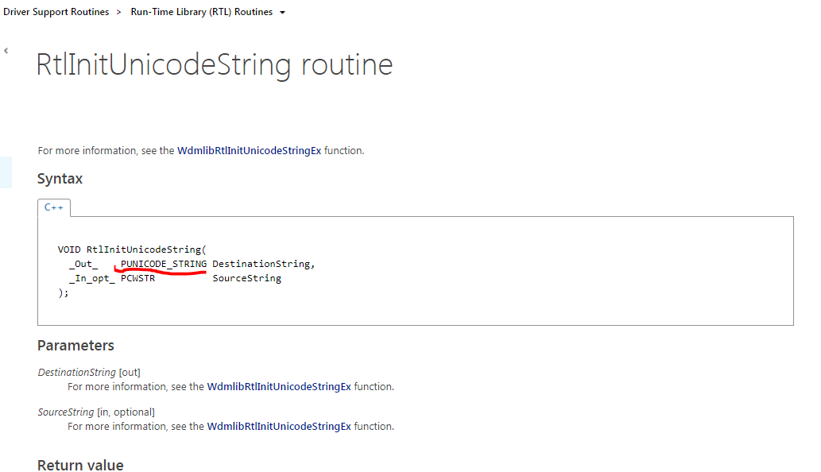Click the highlighted strip in the left sidebar
This screenshot has height=472, width=821.
point(6,172)
